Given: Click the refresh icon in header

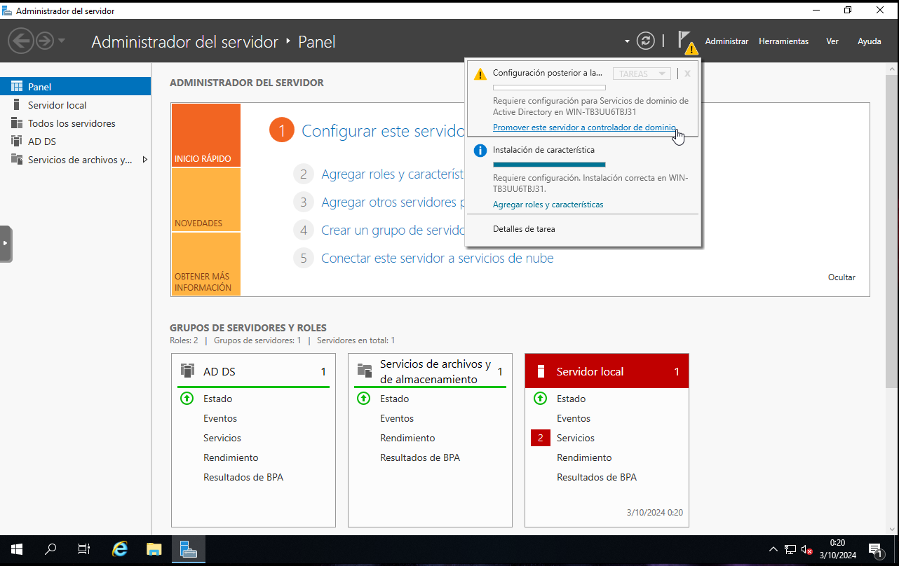Looking at the screenshot, I should [646, 41].
